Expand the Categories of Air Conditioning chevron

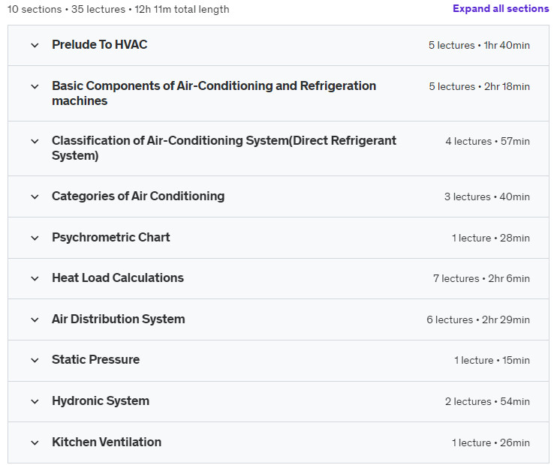35,196
